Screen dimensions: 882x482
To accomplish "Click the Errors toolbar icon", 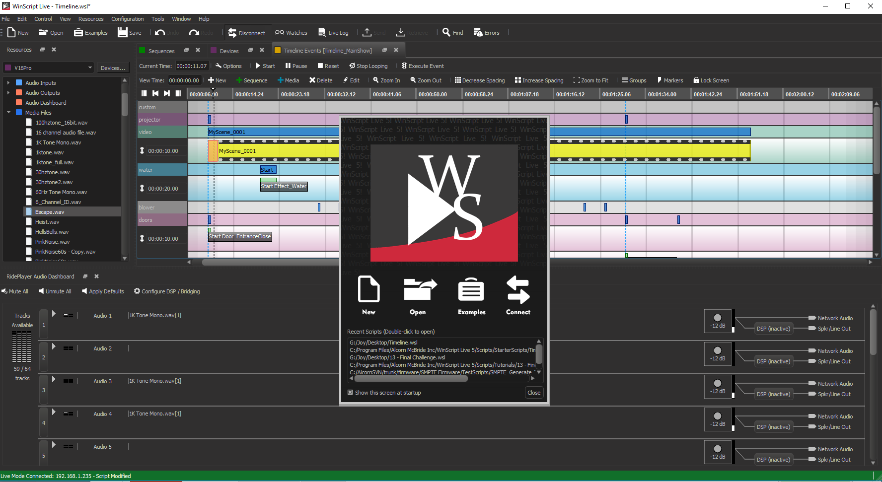I will pos(486,32).
